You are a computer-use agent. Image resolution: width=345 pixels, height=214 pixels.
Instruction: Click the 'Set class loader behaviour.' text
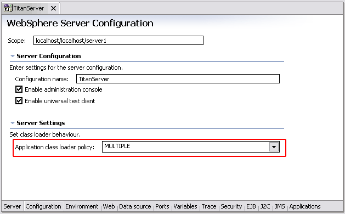pyautogui.click(x=45, y=134)
